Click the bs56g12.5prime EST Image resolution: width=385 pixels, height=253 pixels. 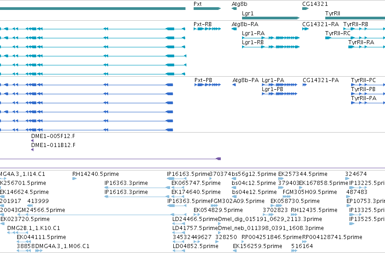(x=234, y=179)
